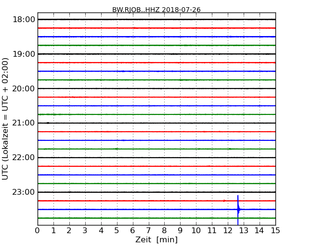Click the x-axis tick label 1
The image size is (313, 250).
tap(53, 231)
